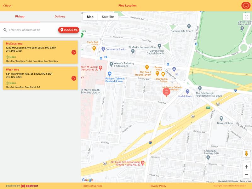The image size is (252, 189).
Task: Go back using the Back arrow
Action: pos(7,6)
